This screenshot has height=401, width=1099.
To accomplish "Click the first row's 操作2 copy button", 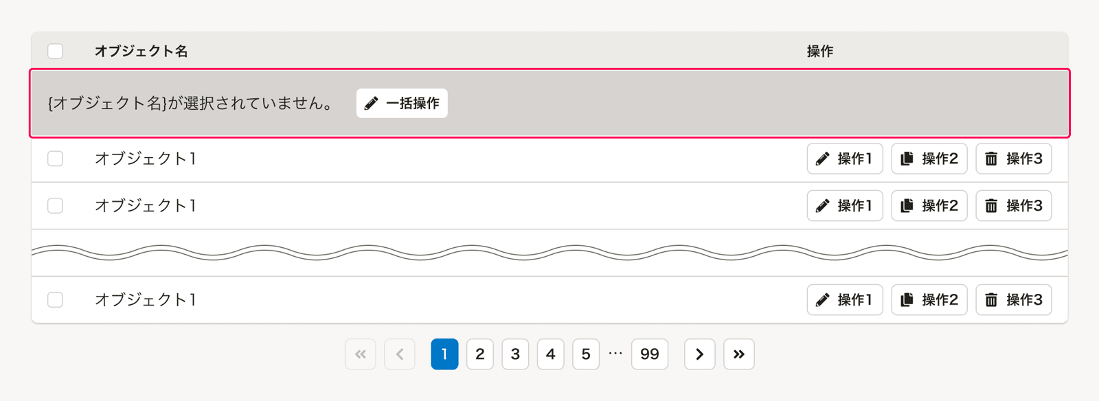I will pyautogui.click(x=929, y=159).
